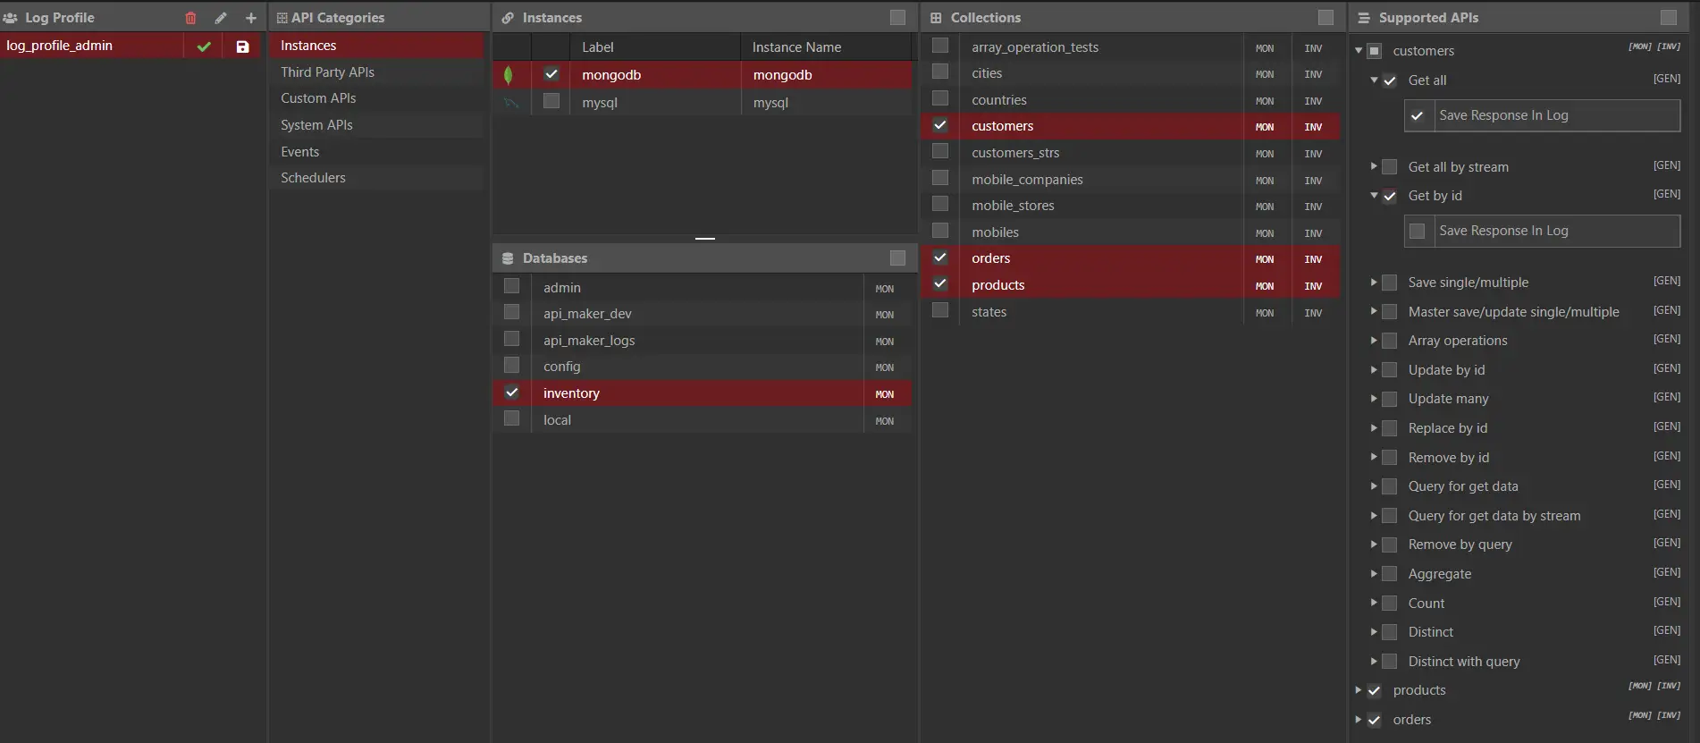Click the MongoDB leaf icon in the mongodb row
This screenshot has width=1700, height=743.
(509, 75)
